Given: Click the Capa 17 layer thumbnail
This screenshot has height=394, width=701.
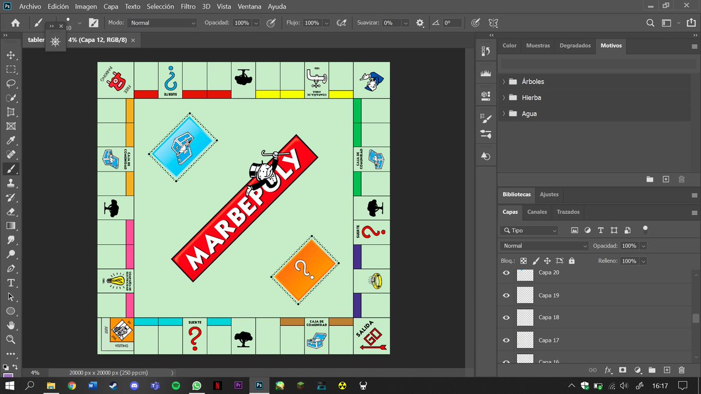Looking at the screenshot, I should pyautogui.click(x=526, y=340).
